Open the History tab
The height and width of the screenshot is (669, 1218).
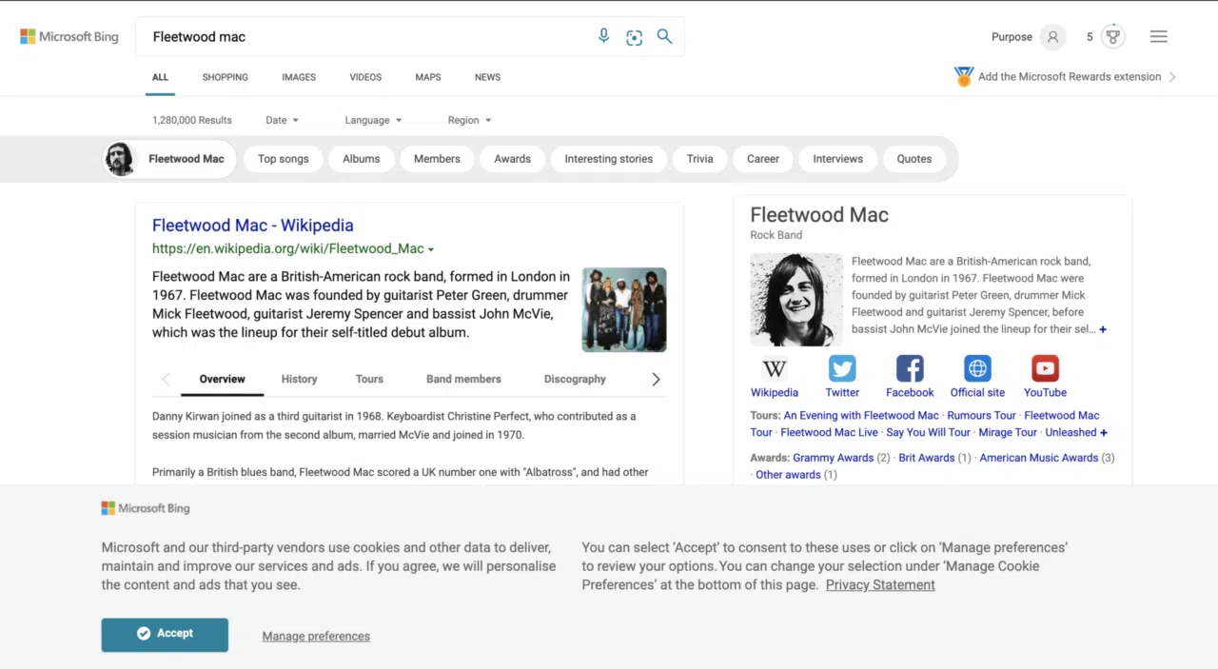(x=299, y=379)
